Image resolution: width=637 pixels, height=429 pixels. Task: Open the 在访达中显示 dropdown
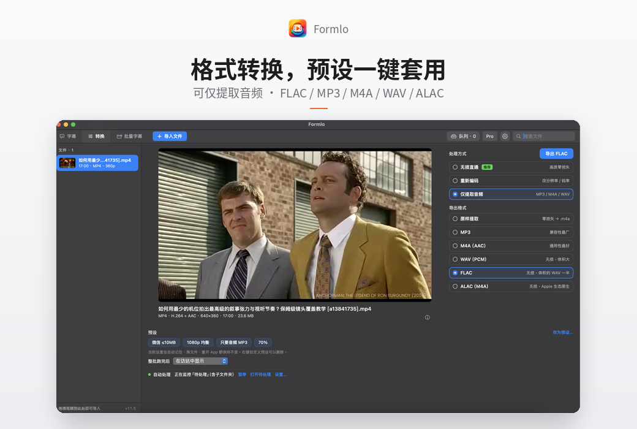tap(200, 361)
